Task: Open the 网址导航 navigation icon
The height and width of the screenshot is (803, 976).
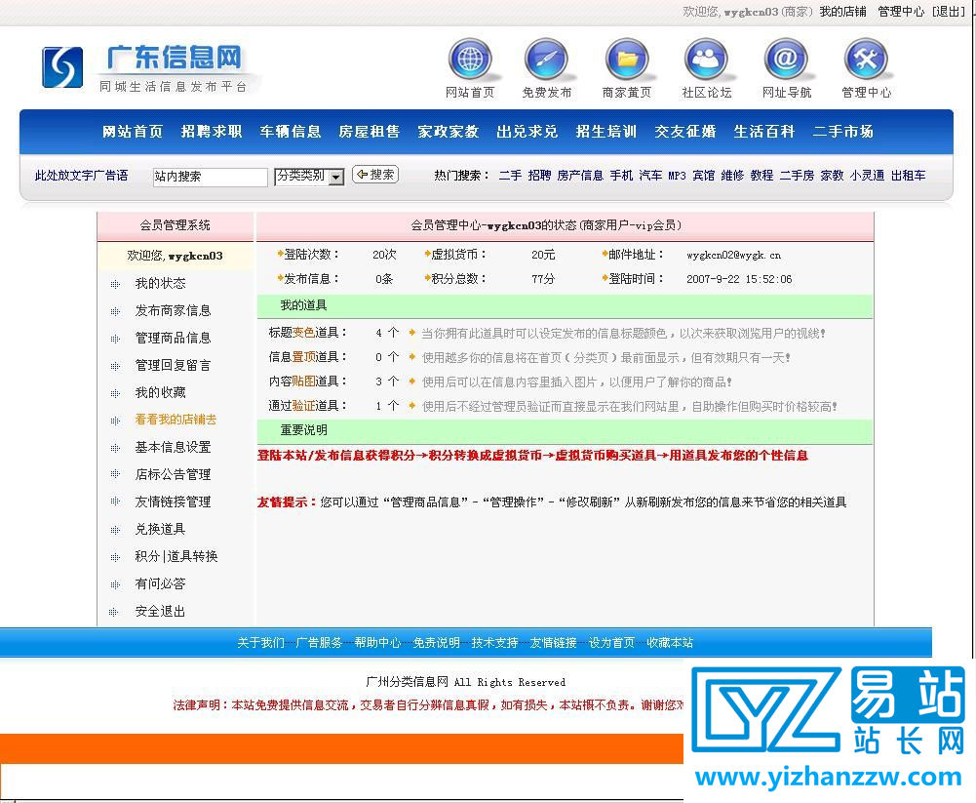Action: [x=786, y=60]
